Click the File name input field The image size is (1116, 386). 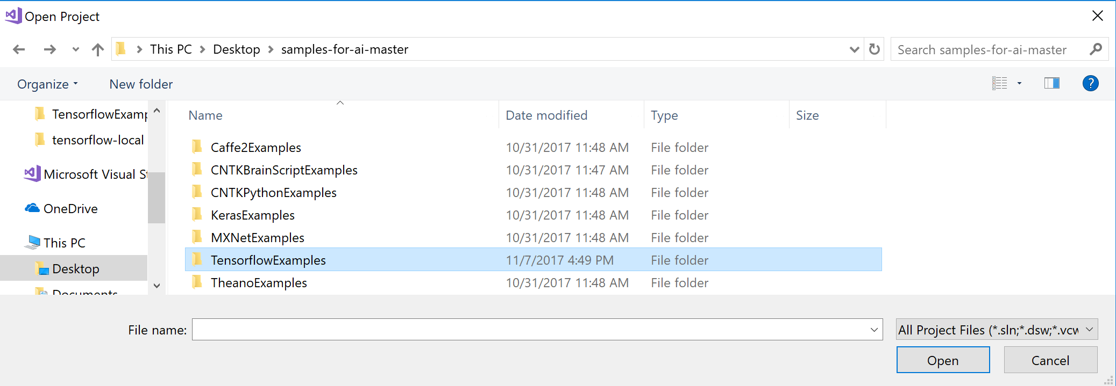coord(530,330)
